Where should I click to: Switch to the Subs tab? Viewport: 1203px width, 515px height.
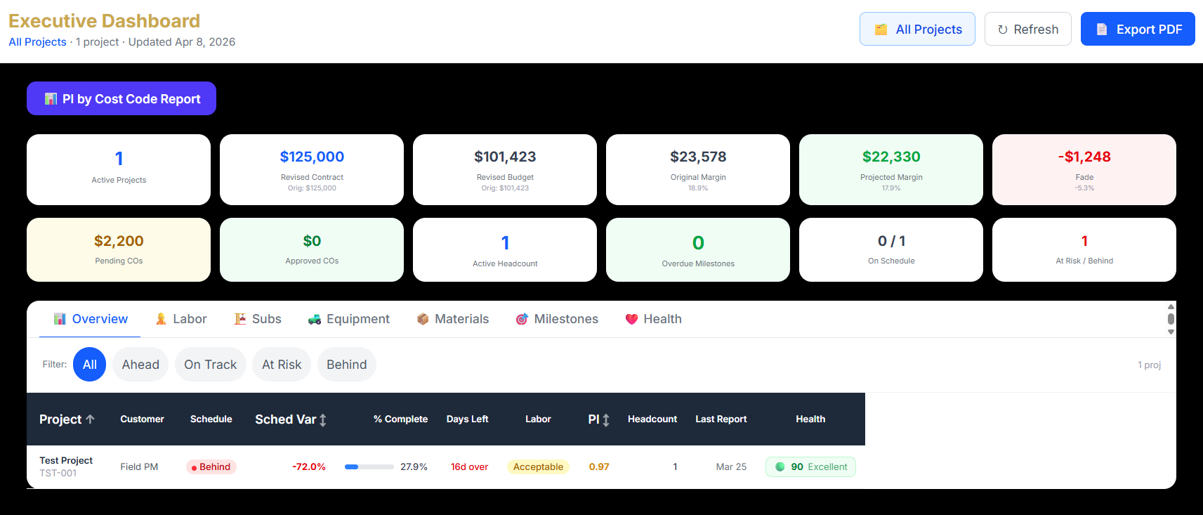click(x=258, y=319)
